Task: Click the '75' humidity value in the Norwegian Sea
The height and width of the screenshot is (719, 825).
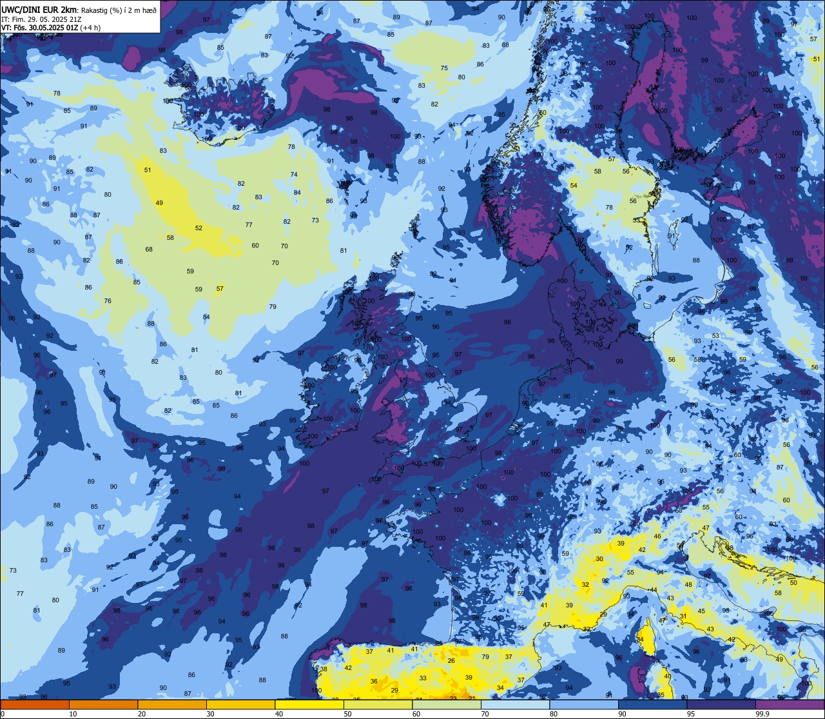Action: click(x=444, y=68)
